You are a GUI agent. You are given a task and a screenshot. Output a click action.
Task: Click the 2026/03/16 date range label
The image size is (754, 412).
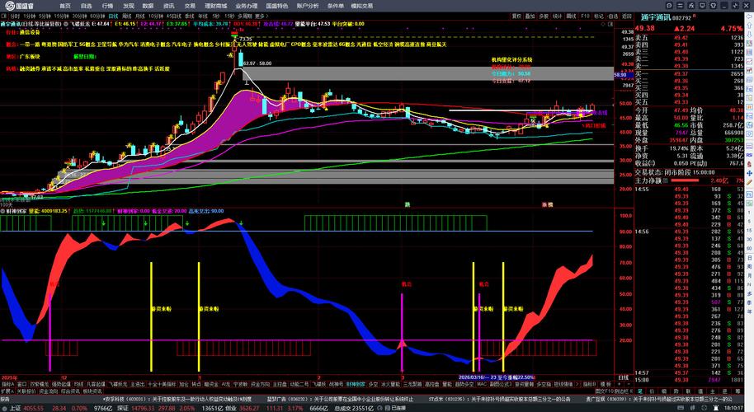pyautogui.click(x=497, y=377)
